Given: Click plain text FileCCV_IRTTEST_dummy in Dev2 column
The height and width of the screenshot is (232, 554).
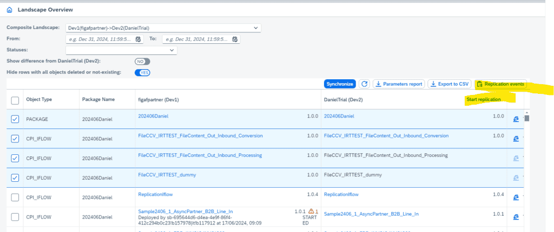Looking at the screenshot, I should tap(353, 174).
